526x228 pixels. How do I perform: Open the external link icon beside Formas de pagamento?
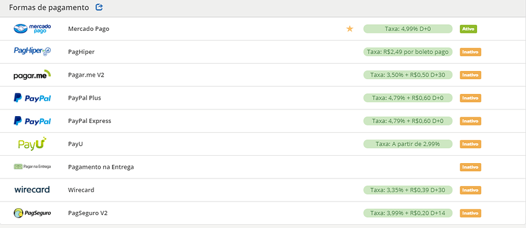click(x=99, y=7)
